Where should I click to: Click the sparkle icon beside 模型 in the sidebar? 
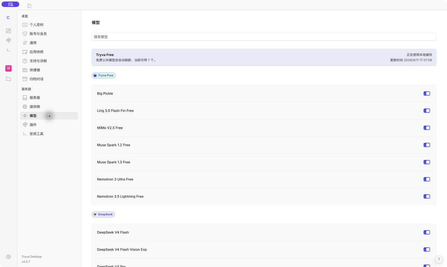click(25, 116)
